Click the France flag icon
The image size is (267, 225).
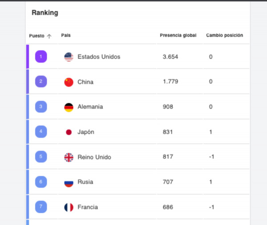coord(69,208)
